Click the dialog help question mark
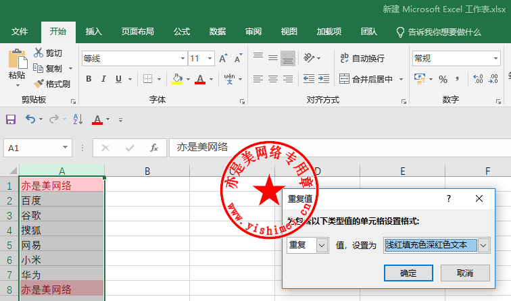511x301 pixels. point(449,198)
